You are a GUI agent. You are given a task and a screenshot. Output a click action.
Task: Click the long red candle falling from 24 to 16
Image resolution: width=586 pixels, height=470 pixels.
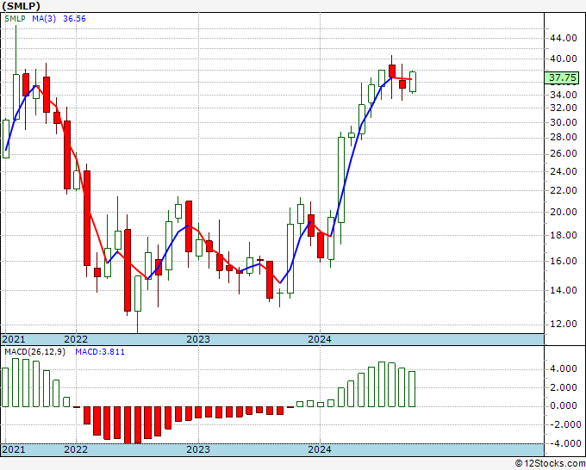(87, 218)
